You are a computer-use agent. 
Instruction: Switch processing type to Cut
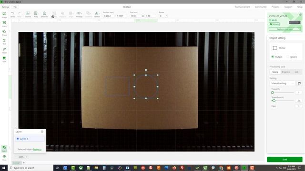coord(296,72)
